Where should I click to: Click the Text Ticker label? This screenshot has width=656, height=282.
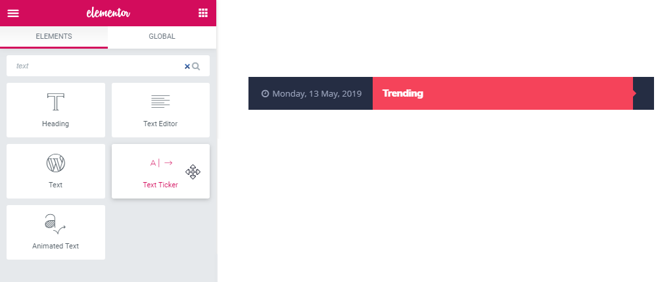[160, 185]
